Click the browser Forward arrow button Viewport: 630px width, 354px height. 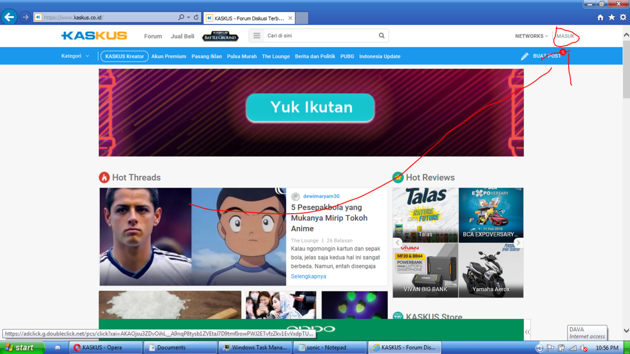click(25, 17)
